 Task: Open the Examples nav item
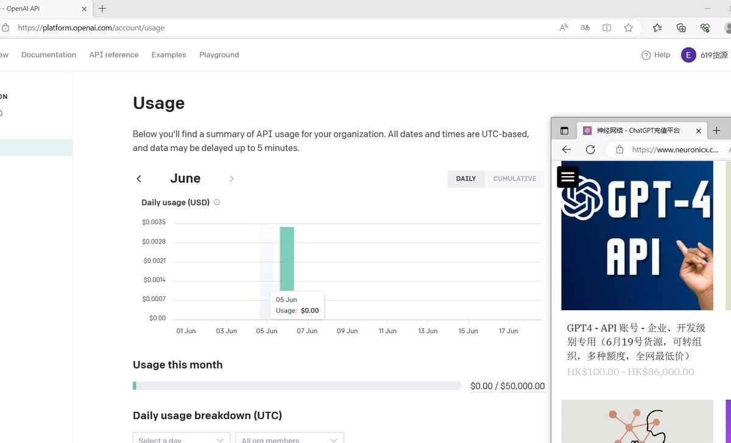tap(169, 55)
